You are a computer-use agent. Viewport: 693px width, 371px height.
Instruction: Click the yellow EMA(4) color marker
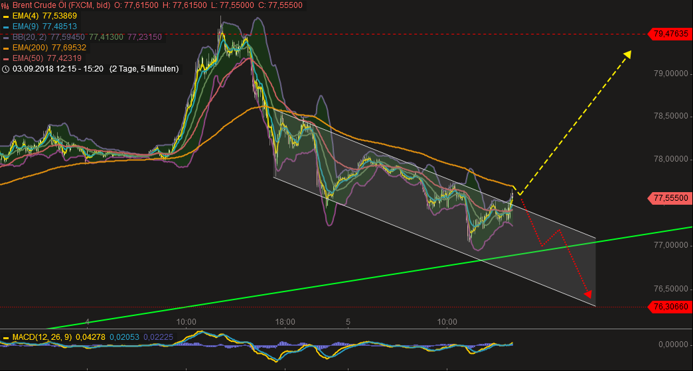pyautogui.click(x=6, y=17)
